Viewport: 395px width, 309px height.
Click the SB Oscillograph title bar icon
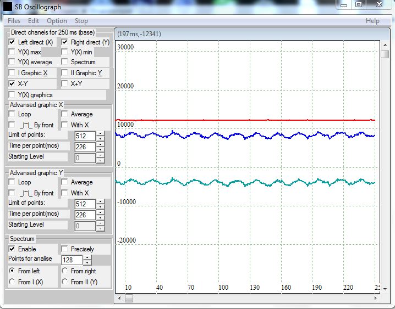(x=8, y=7)
